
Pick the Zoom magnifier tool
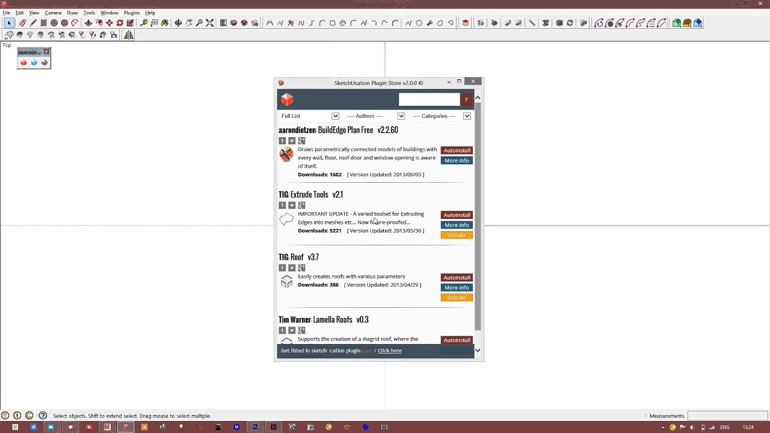[200, 23]
